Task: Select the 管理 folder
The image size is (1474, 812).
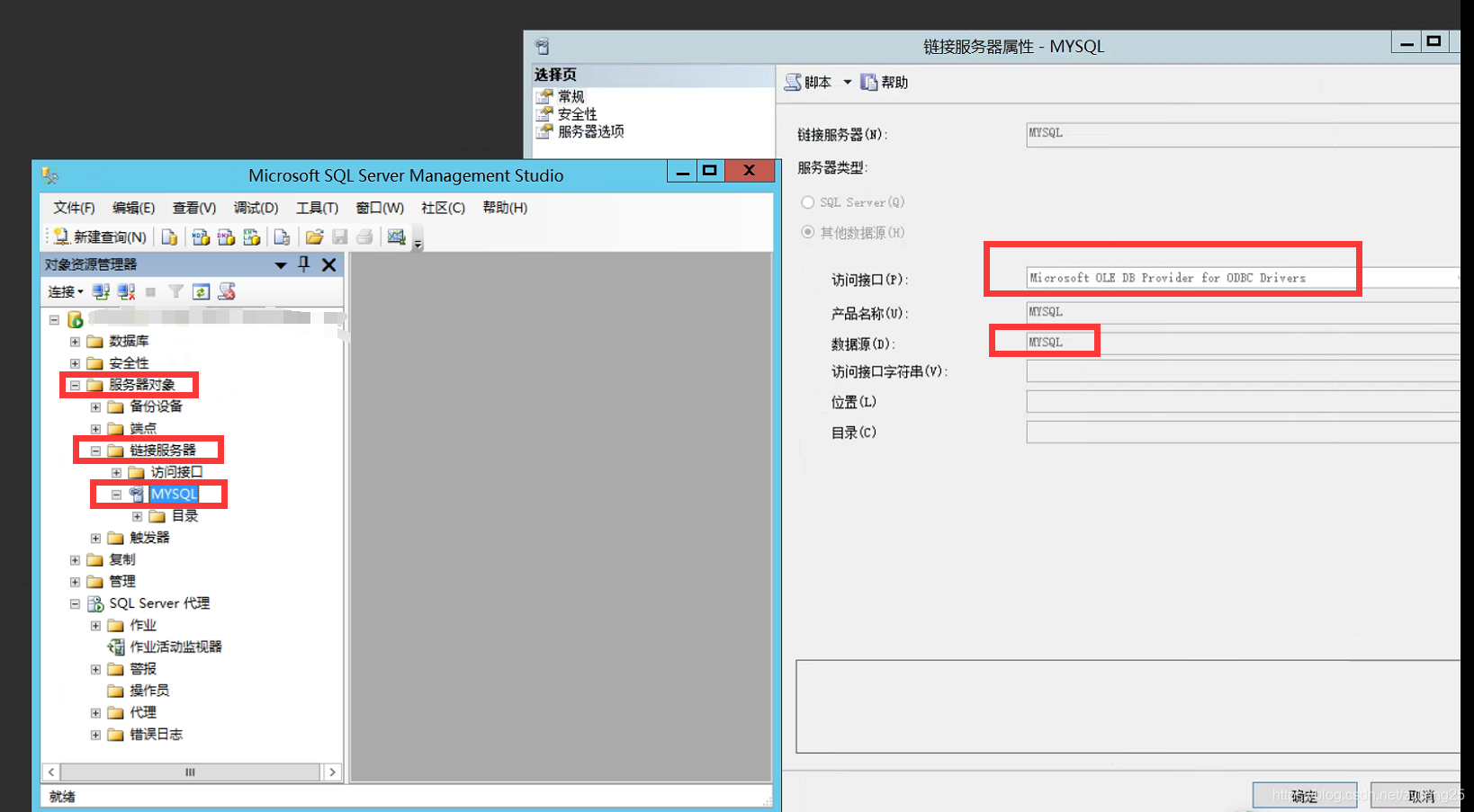Action: (x=121, y=582)
